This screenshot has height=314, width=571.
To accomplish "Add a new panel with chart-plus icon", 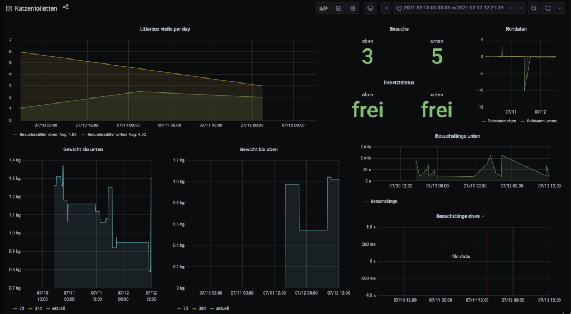I will 323,8.
